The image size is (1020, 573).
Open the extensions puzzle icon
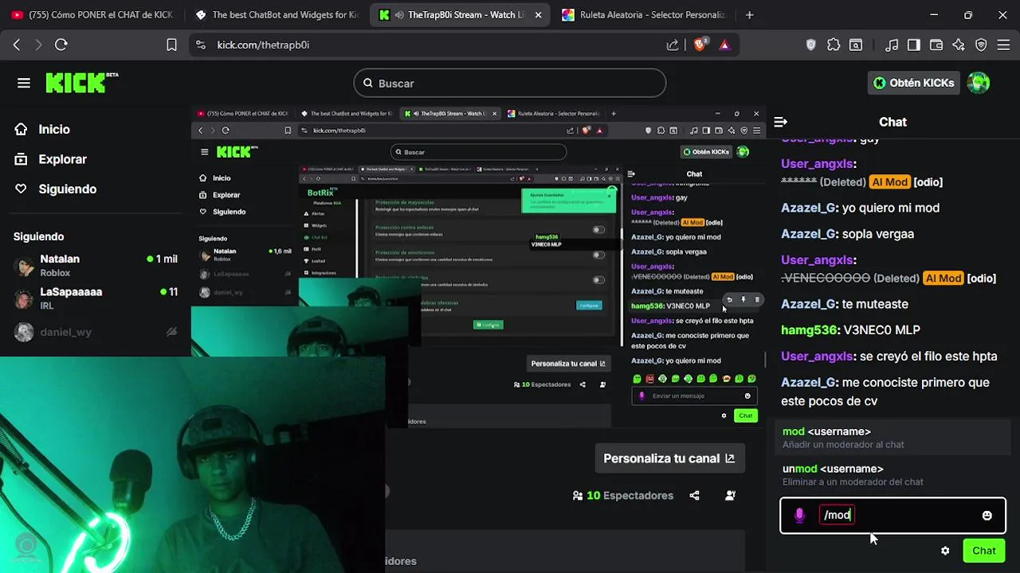(834, 45)
